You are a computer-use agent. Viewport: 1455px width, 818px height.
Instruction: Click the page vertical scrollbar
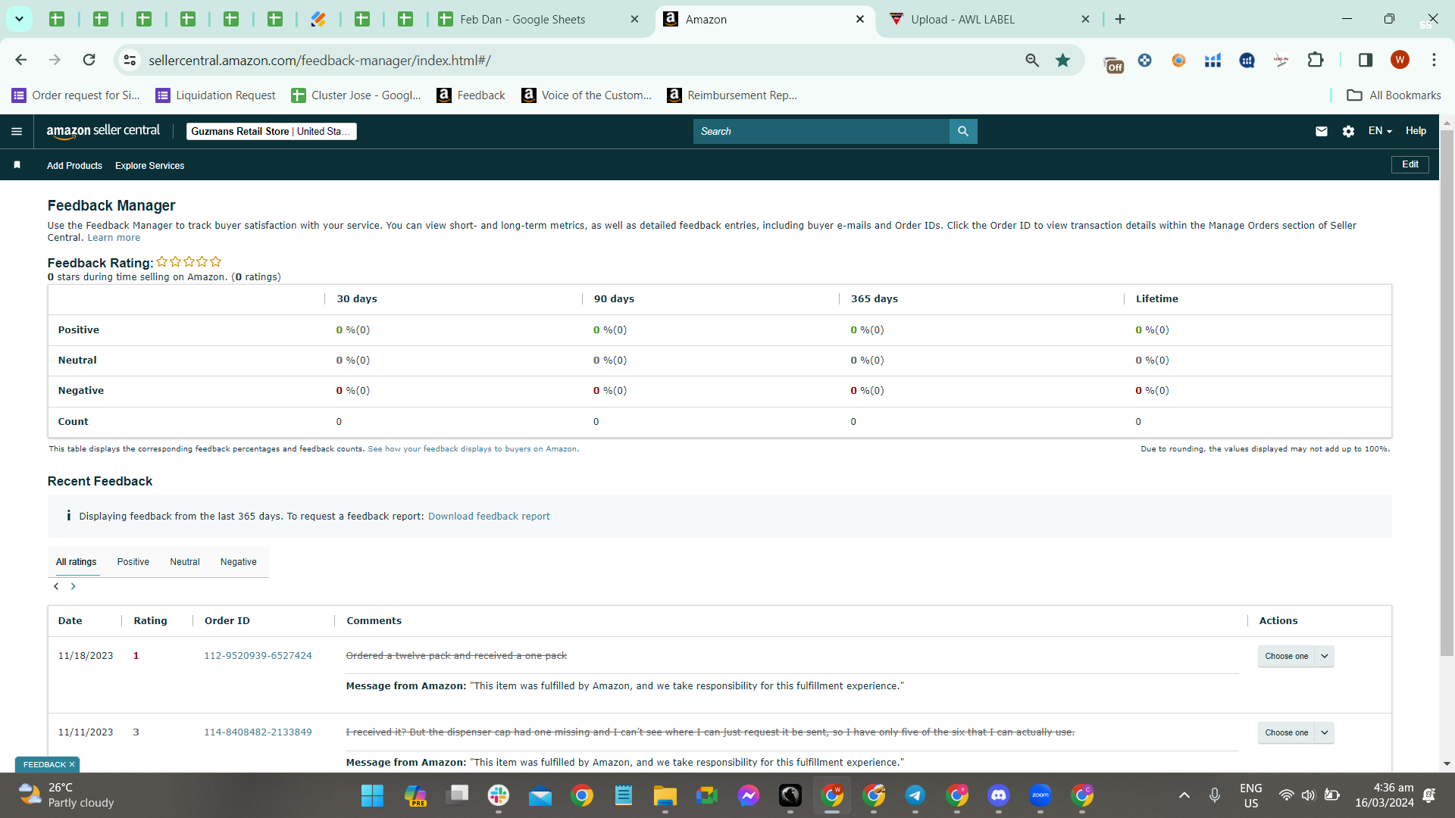tap(1447, 392)
